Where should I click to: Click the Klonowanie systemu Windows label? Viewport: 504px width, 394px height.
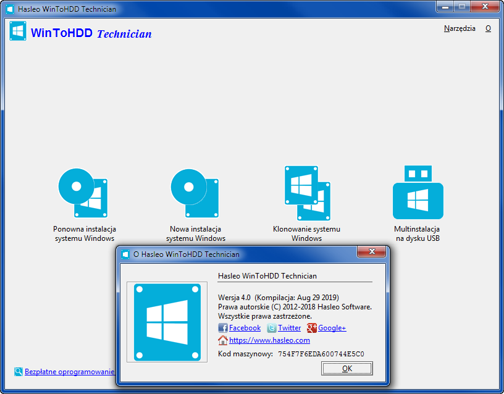306,233
